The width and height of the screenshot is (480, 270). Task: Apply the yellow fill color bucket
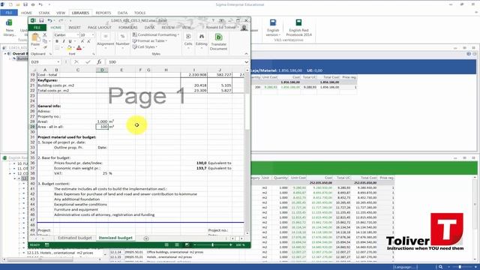click(69, 48)
